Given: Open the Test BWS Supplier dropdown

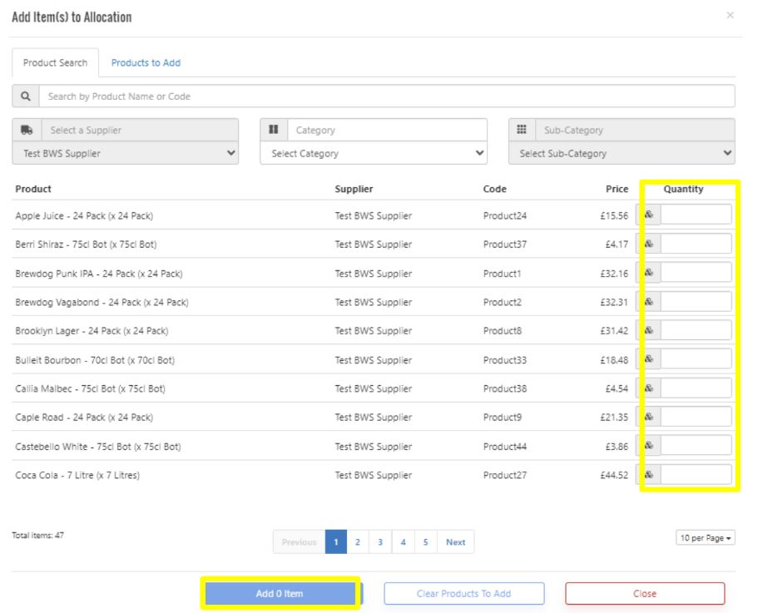Looking at the screenshot, I should pos(125,154).
